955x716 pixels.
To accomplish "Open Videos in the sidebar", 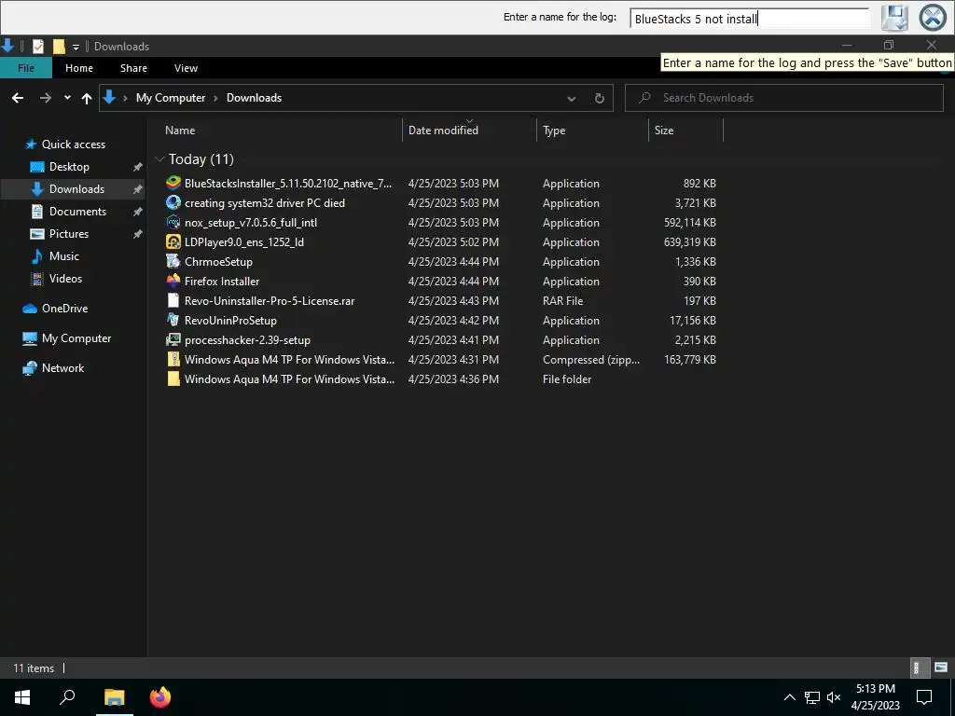I will 65,279.
